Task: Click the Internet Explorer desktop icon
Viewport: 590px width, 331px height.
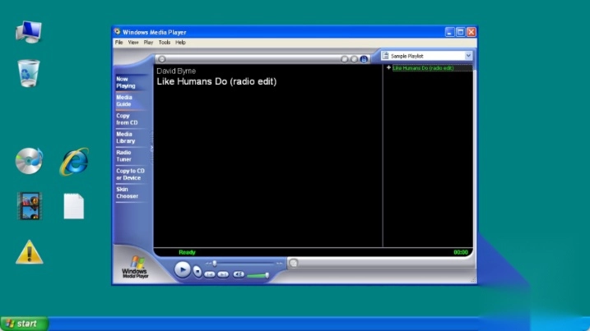Action: coord(74,161)
